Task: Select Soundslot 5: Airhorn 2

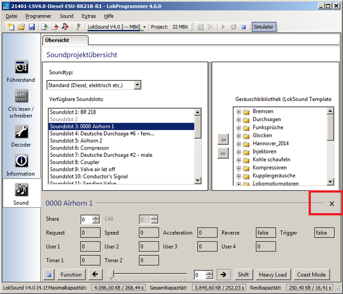Action: click(121, 141)
